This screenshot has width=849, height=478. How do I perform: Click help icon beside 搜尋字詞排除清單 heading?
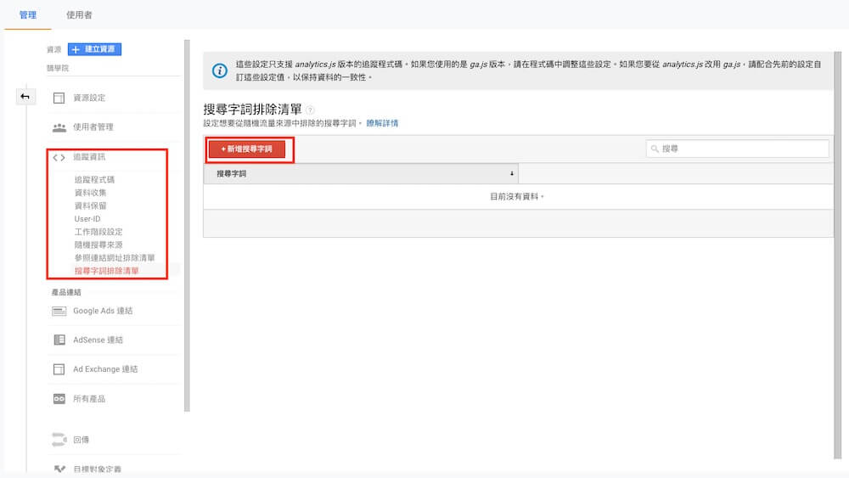310,110
